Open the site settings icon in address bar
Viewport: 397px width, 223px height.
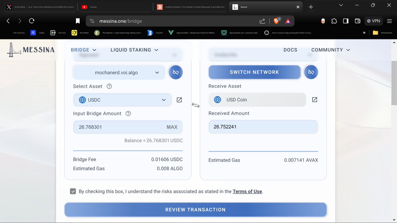click(92, 21)
